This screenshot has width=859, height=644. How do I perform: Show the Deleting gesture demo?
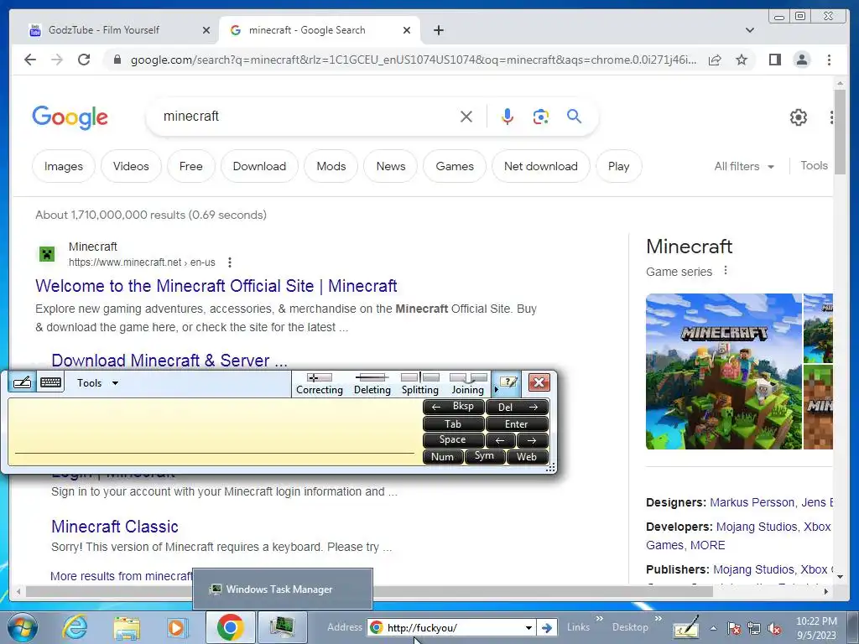(x=372, y=384)
